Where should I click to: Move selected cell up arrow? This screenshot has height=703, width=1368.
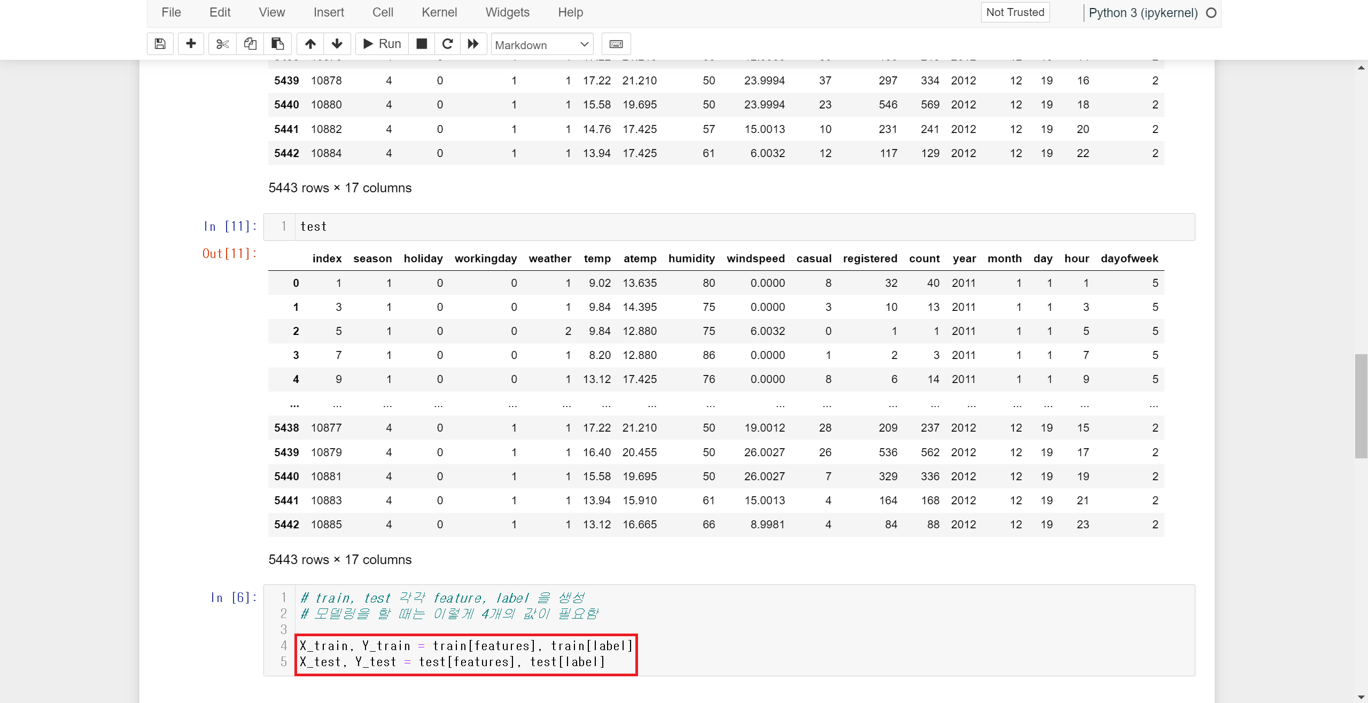pos(310,44)
